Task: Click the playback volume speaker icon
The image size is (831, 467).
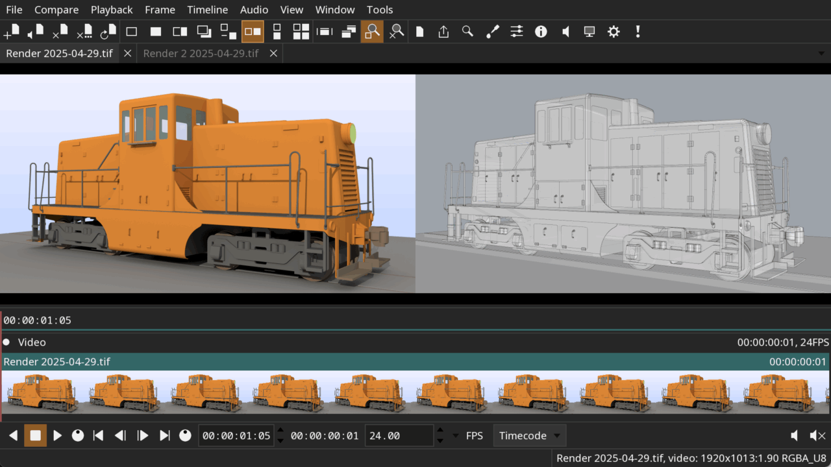Action: point(795,436)
